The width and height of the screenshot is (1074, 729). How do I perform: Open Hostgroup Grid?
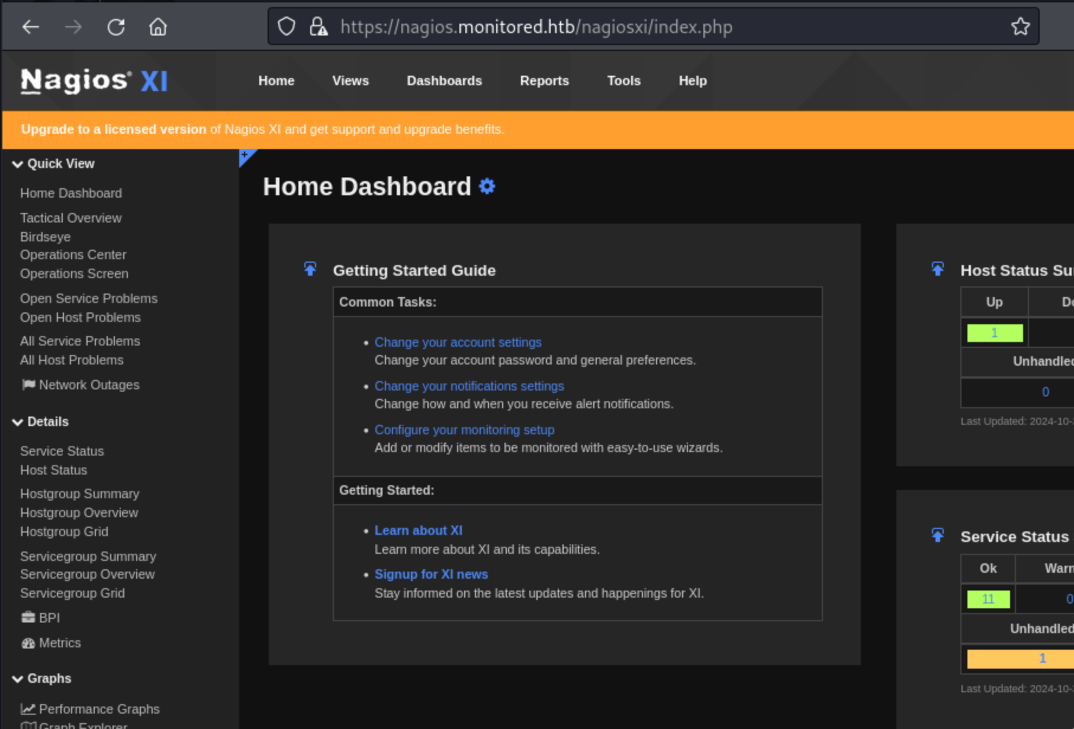click(x=65, y=532)
